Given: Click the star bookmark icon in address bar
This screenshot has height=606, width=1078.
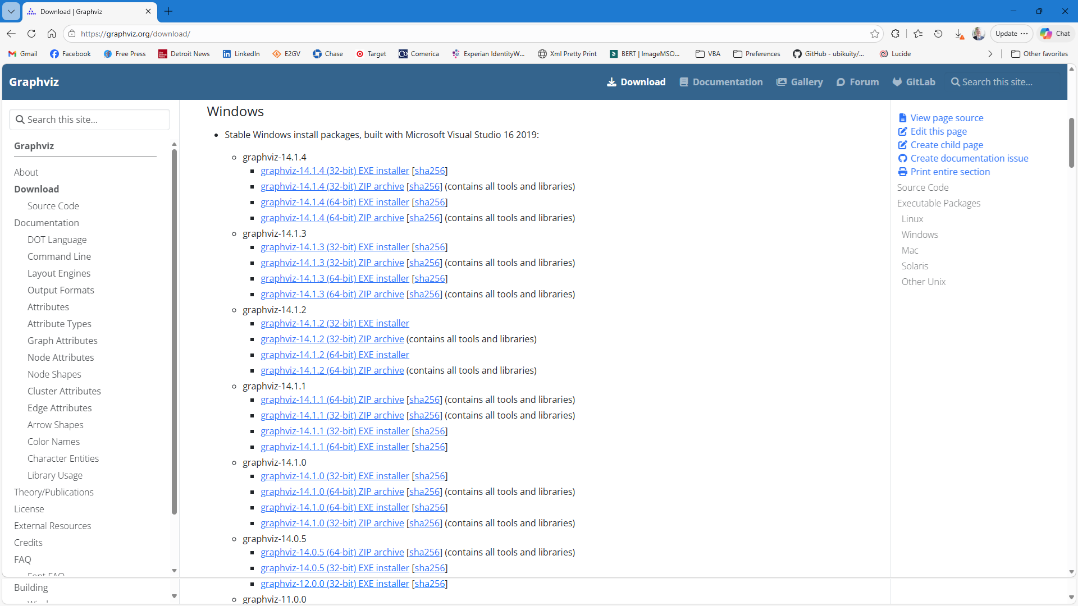Looking at the screenshot, I should [x=875, y=34].
